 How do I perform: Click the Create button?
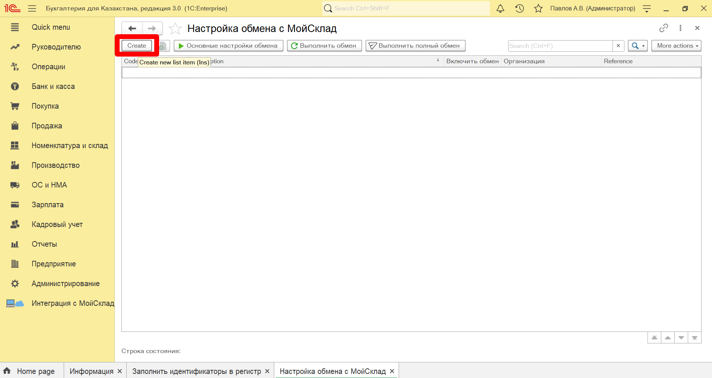click(137, 46)
